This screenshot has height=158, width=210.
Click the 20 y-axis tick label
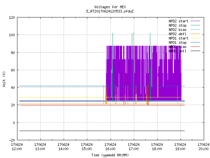pyautogui.click(x=13, y=105)
